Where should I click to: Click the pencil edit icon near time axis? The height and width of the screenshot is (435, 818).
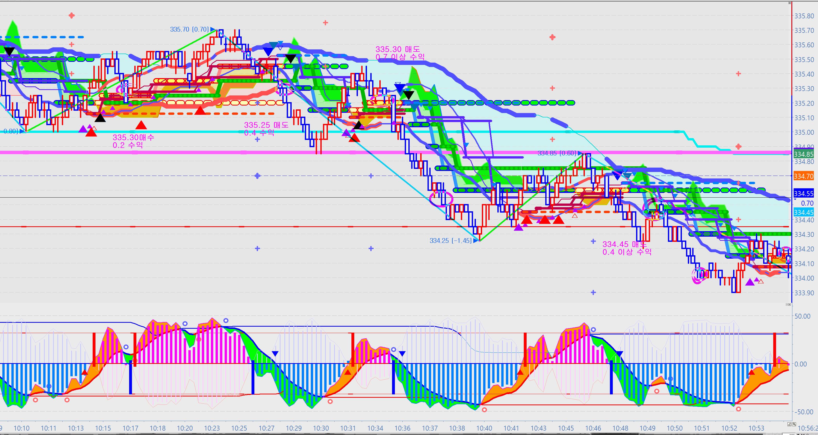(790, 424)
